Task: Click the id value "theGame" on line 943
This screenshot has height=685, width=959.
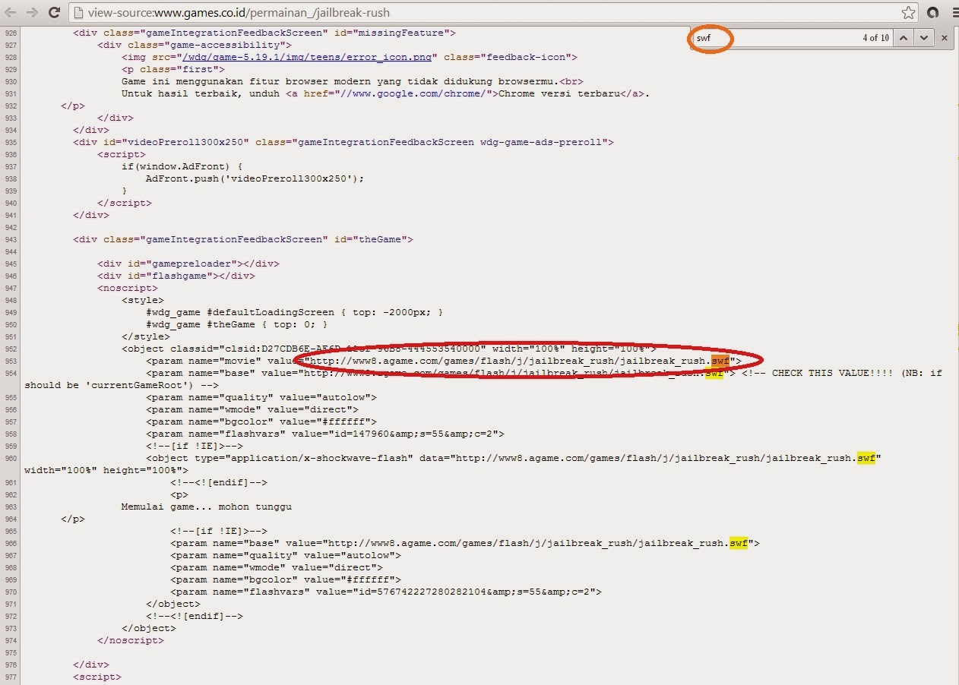Action: coord(379,239)
